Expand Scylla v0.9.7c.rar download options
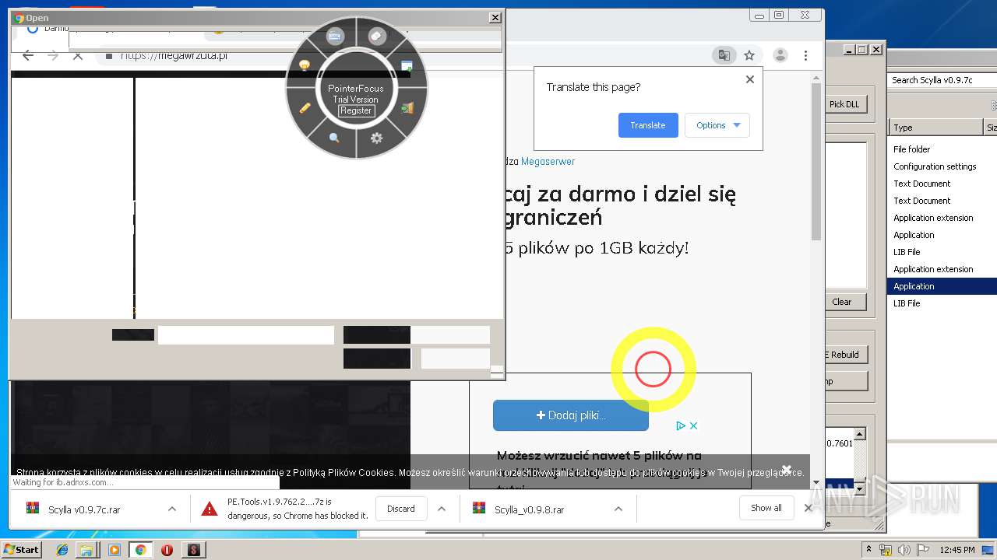Image resolution: width=997 pixels, height=560 pixels. (171, 509)
